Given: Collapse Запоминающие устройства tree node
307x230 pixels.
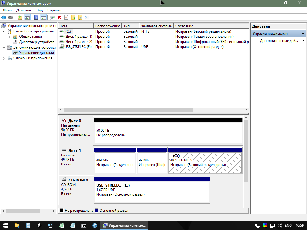Looking at the screenshot, I should point(4,47).
